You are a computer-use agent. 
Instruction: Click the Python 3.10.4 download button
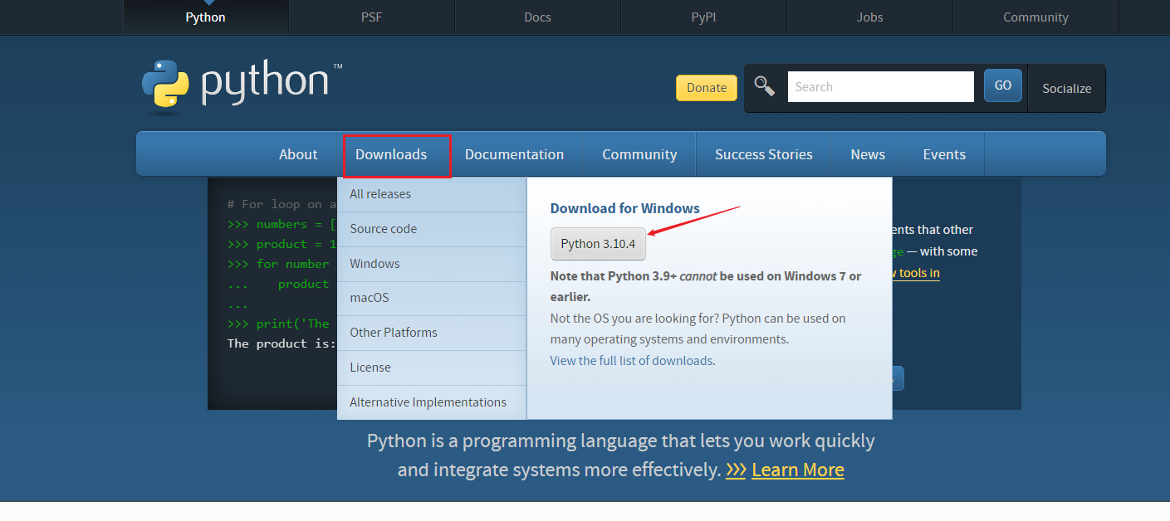[x=598, y=244]
